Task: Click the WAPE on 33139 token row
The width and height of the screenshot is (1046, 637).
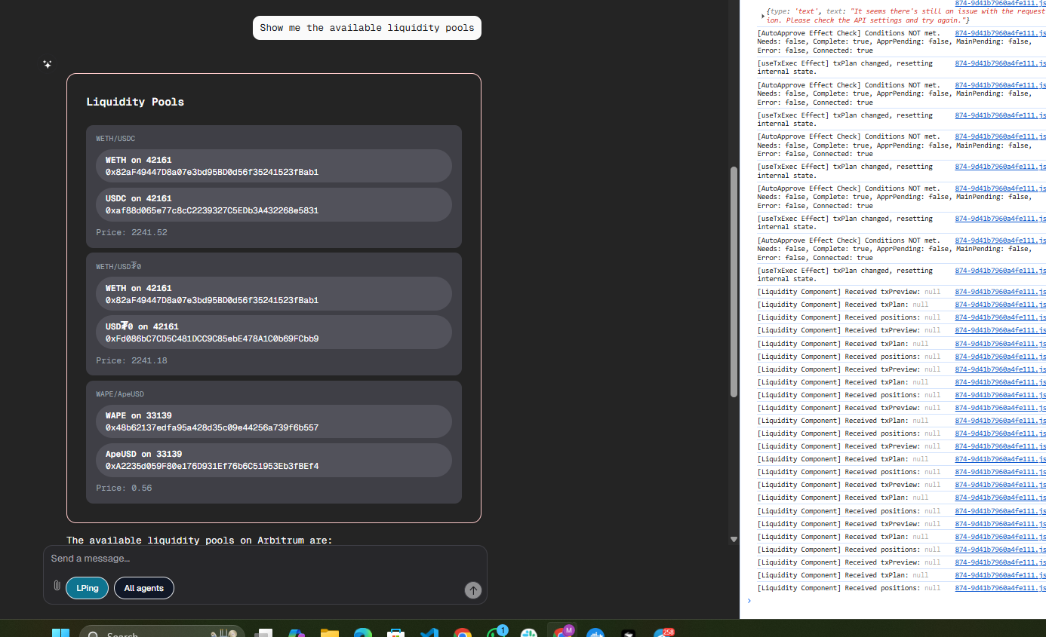Action: (x=274, y=421)
